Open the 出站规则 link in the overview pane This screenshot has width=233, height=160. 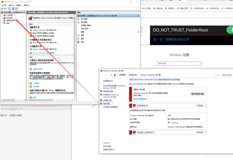coord(36,86)
